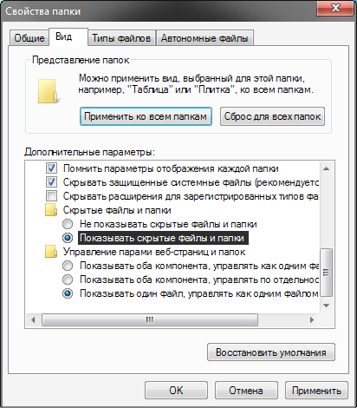Click the Управление парами веб-страниц folder icon

coord(51,252)
